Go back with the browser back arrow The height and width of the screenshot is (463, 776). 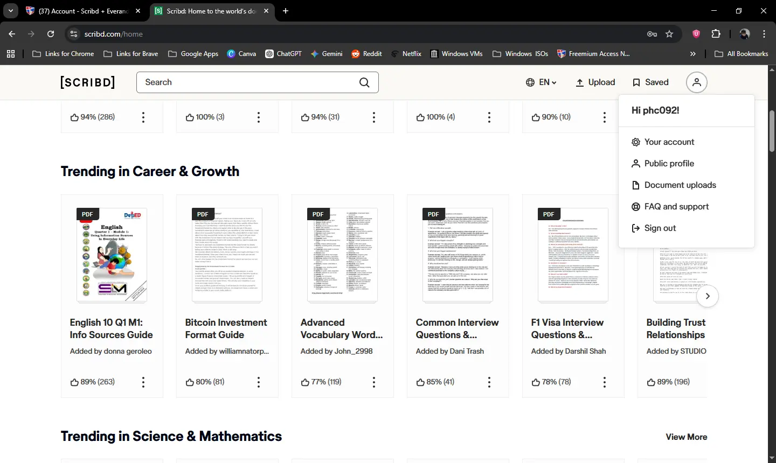(x=12, y=34)
